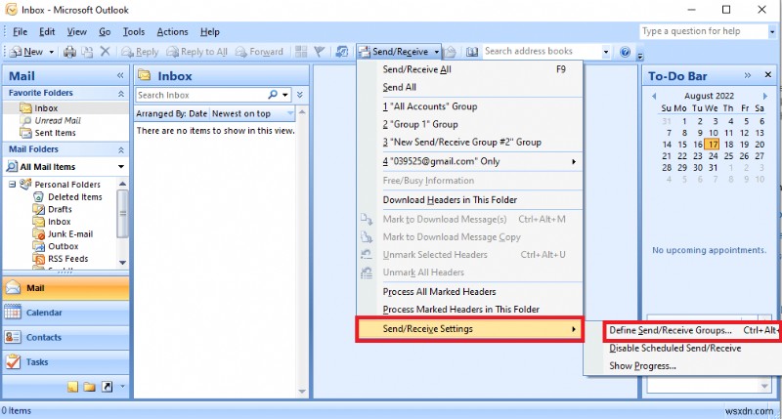Click the Print toolbar icon
Screen dimensions: 782x419
[69, 52]
